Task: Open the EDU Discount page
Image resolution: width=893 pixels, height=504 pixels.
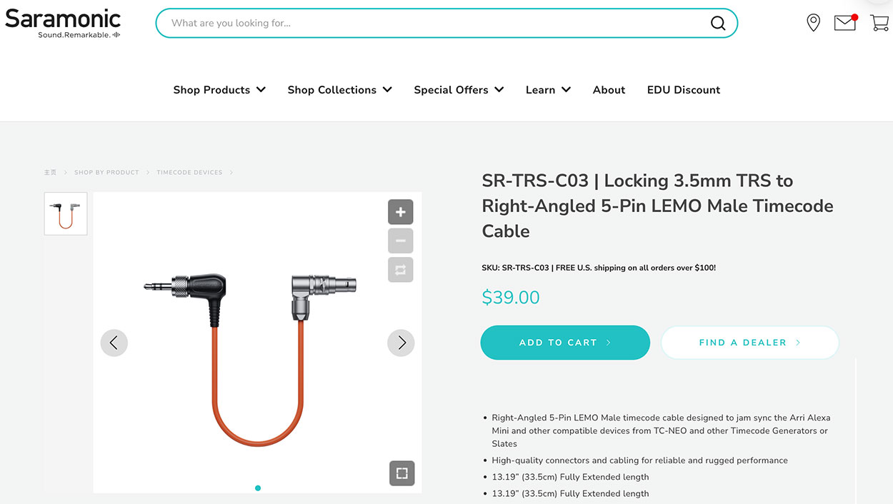Action: tap(684, 90)
